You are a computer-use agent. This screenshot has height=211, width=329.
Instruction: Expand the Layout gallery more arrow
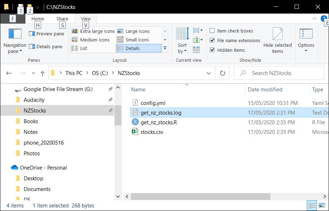pos(165,48)
